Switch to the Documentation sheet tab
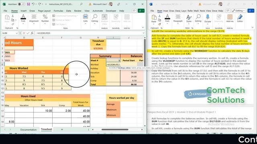The width and height of the screenshot is (257, 144). 29,130
